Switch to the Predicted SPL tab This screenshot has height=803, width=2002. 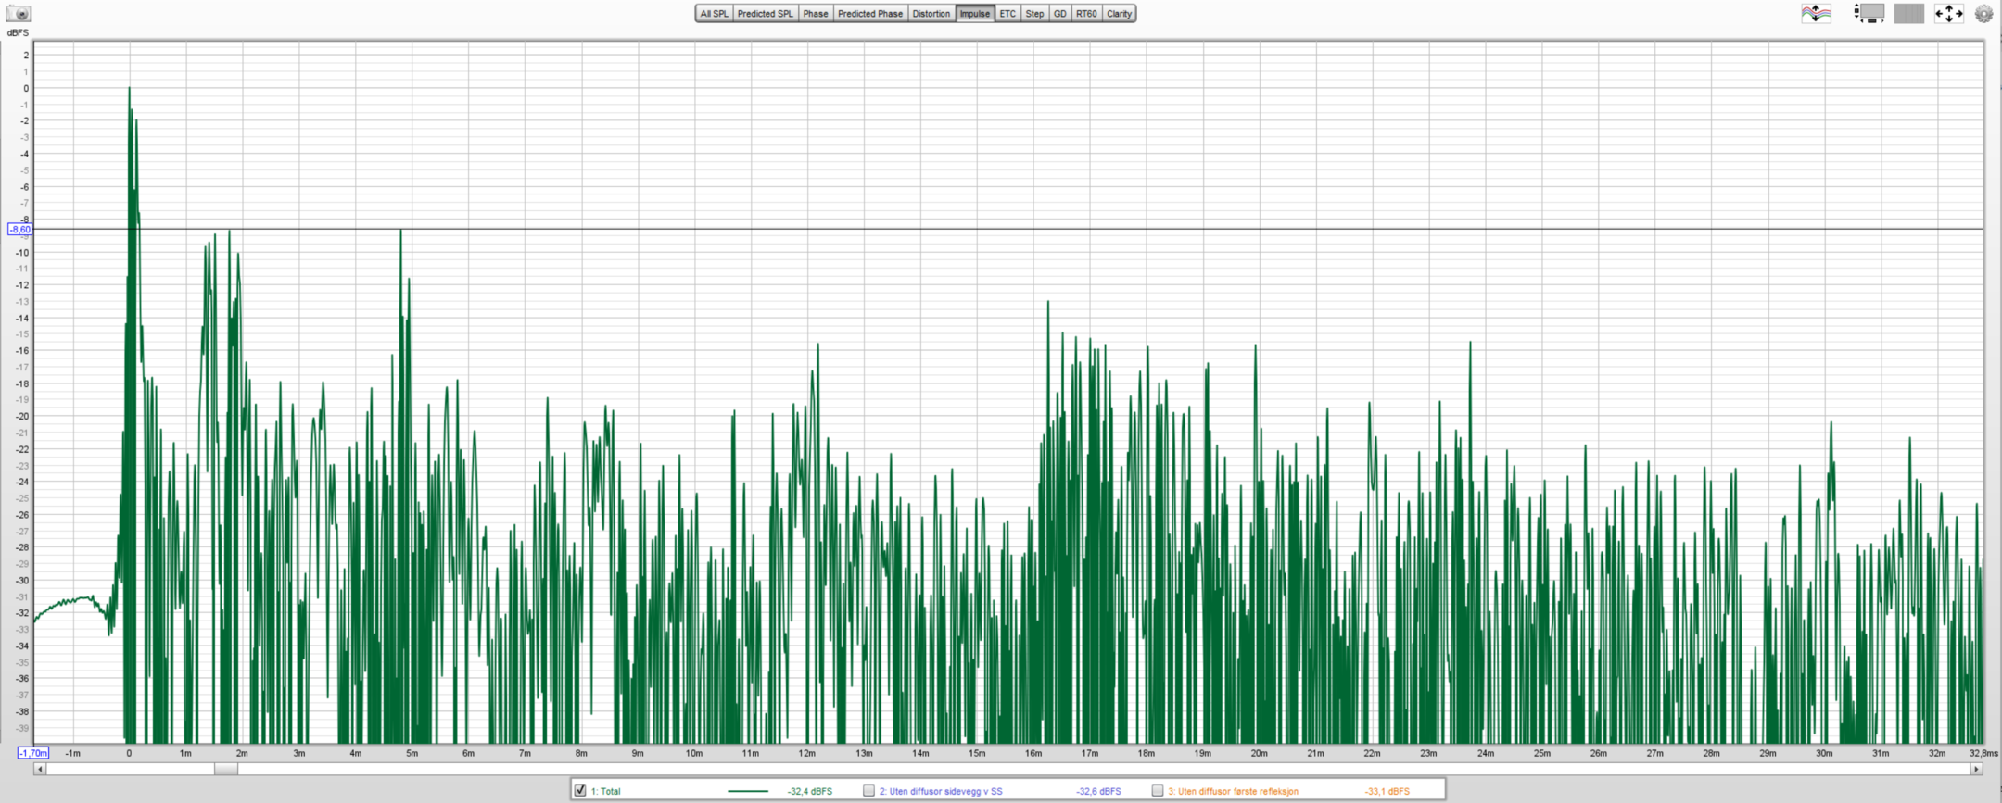pyautogui.click(x=765, y=13)
